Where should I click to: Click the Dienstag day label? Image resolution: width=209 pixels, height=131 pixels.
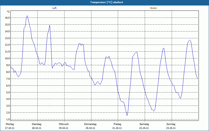[x=37, y=124]
